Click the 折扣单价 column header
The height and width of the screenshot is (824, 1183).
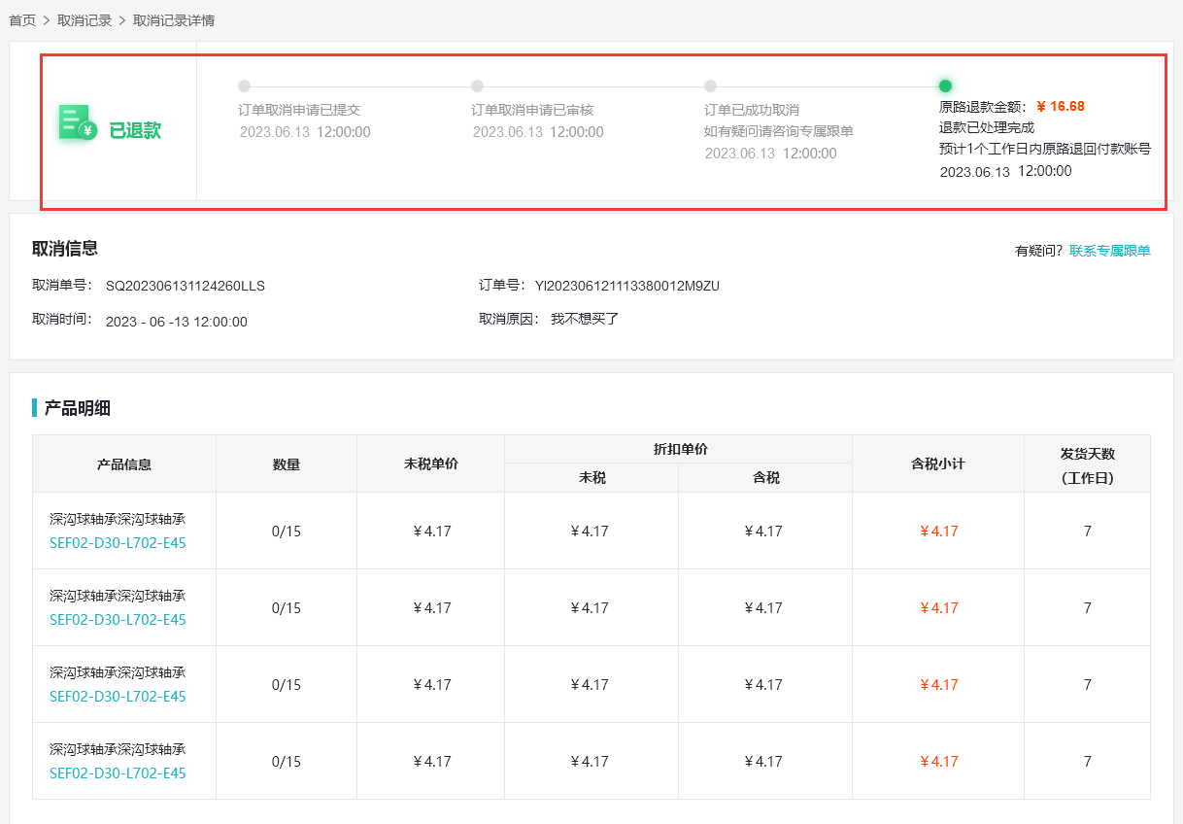[x=680, y=449]
